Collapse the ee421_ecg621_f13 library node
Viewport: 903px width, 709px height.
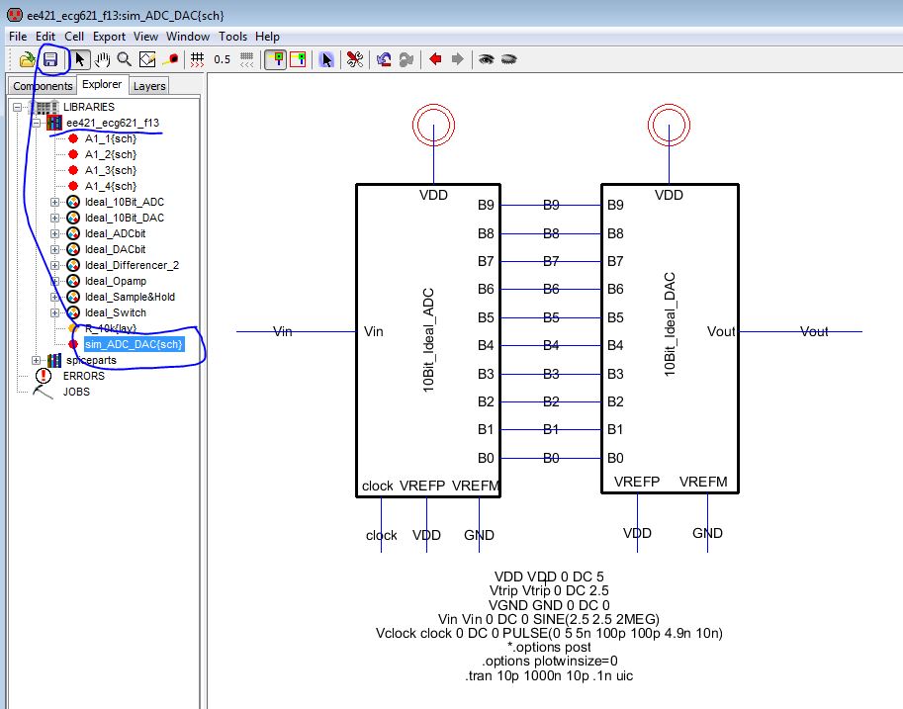point(38,123)
